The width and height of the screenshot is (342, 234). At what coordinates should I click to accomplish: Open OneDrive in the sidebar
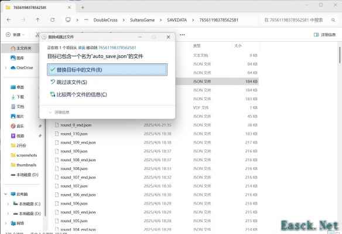22,67
